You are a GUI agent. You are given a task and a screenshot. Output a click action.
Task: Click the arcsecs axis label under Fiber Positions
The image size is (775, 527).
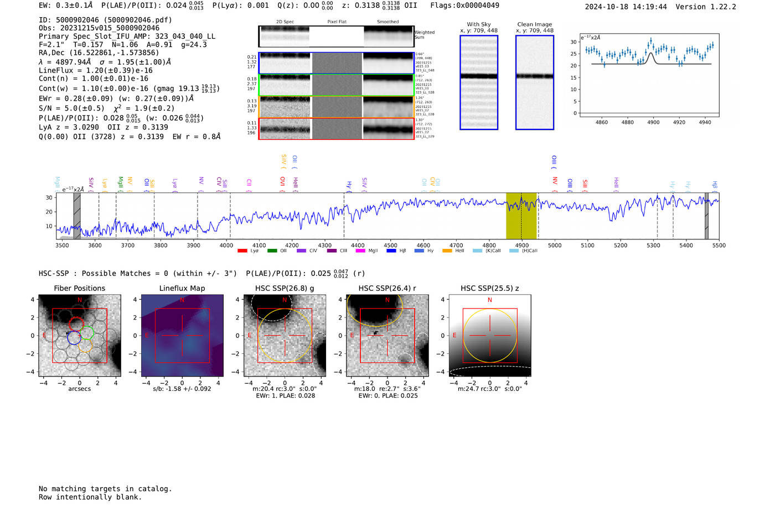point(80,389)
